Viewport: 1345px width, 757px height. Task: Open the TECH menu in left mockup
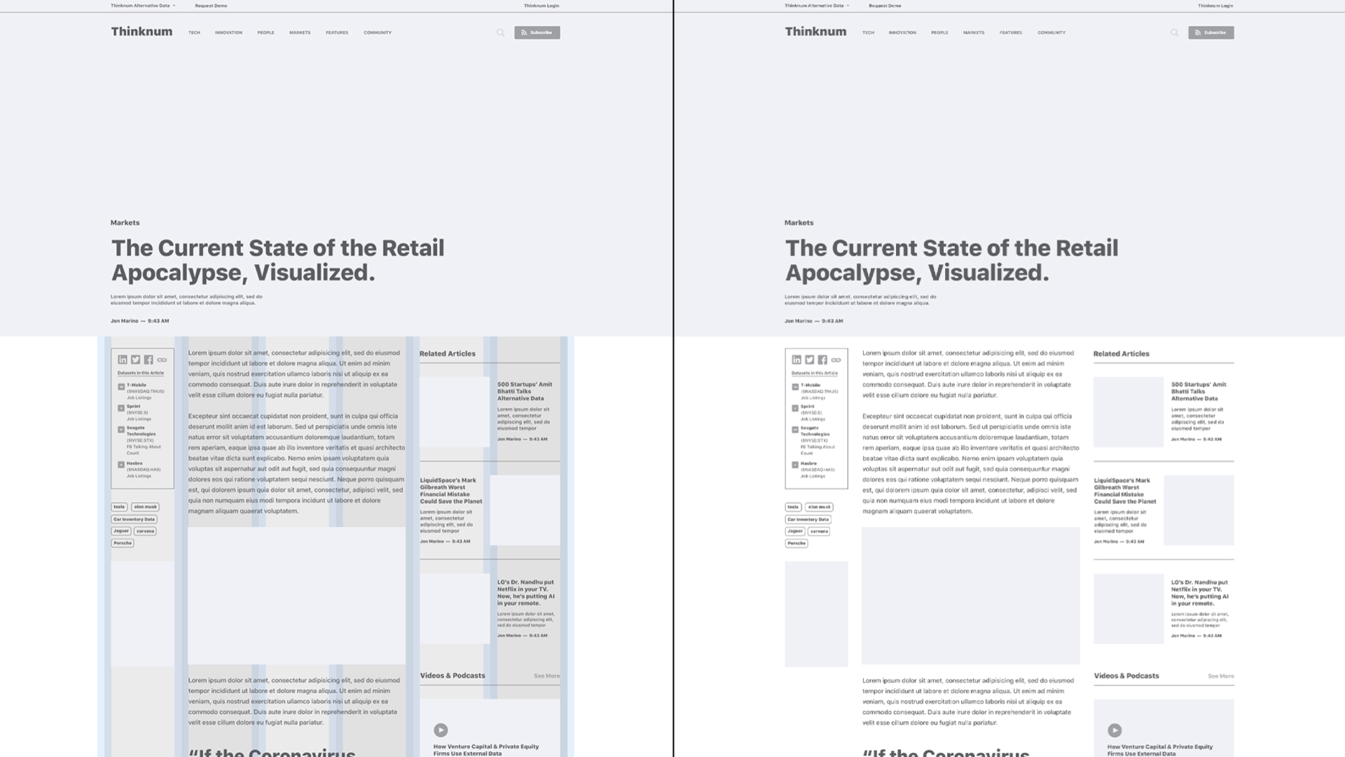click(x=194, y=32)
